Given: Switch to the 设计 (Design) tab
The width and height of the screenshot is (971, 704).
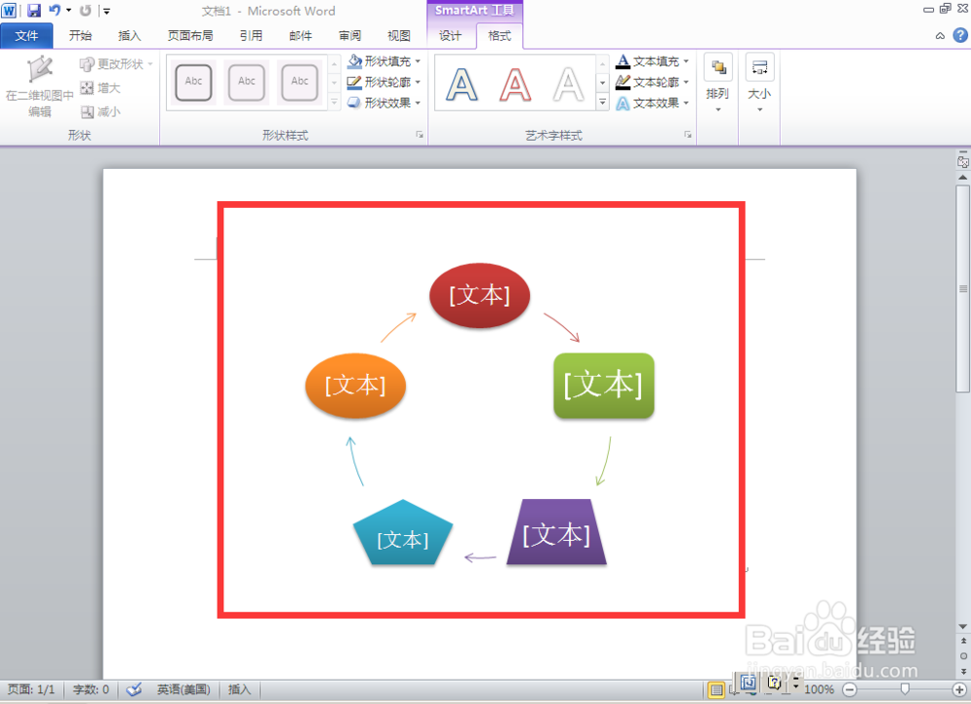Looking at the screenshot, I should (452, 36).
